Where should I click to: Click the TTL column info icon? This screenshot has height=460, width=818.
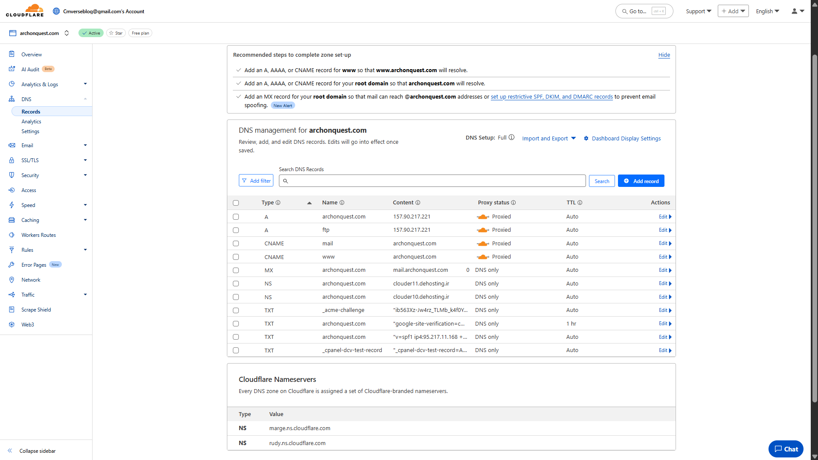(580, 203)
